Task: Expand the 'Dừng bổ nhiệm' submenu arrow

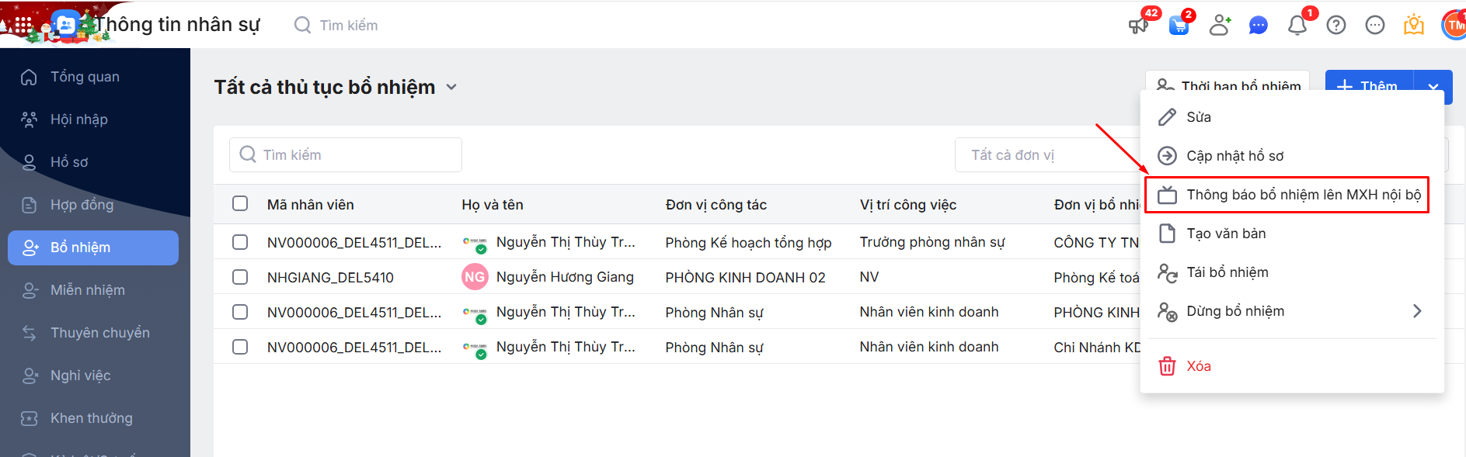Action: (x=1417, y=311)
